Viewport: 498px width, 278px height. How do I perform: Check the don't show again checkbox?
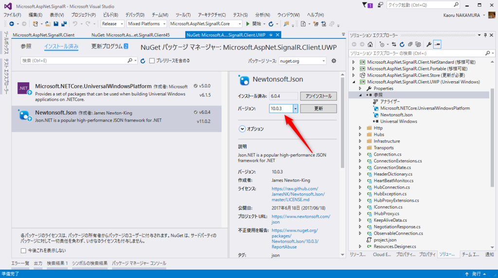pos(23,251)
